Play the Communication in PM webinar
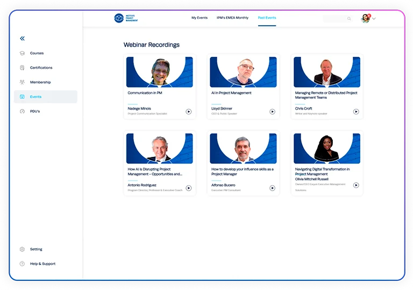This screenshot has height=290, width=413. click(x=189, y=112)
